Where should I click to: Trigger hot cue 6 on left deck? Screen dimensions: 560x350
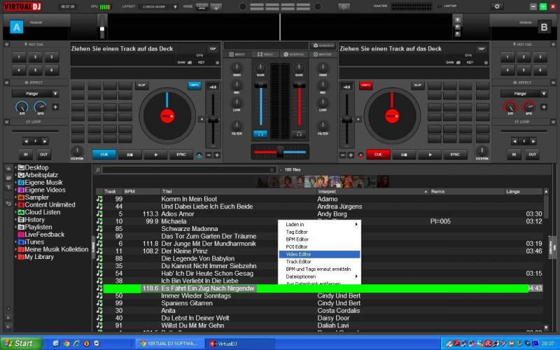pos(52,70)
